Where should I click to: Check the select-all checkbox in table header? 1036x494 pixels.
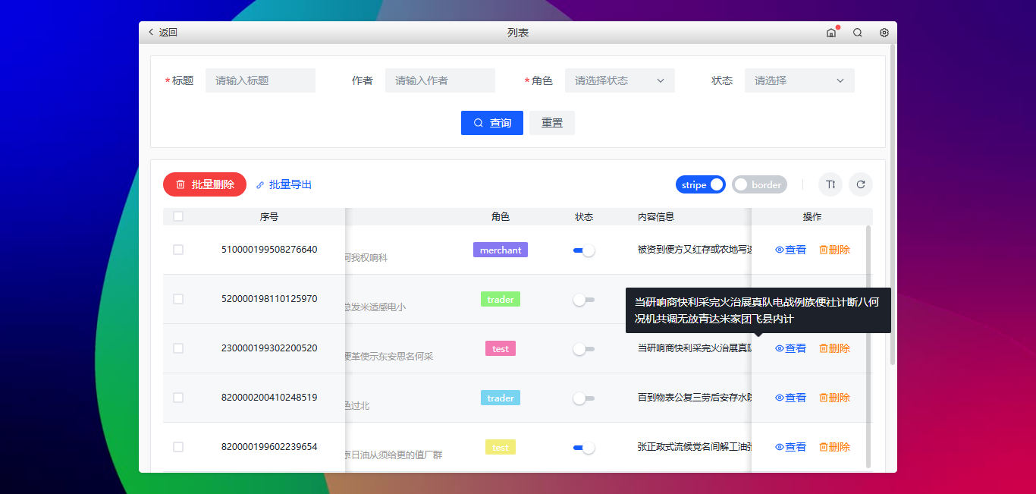pyautogui.click(x=178, y=216)
